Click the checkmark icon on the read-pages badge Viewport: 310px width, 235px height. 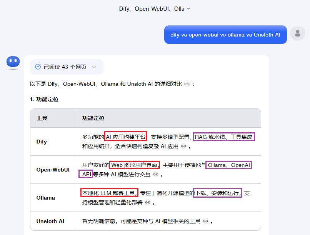click(x=38, y=67)
